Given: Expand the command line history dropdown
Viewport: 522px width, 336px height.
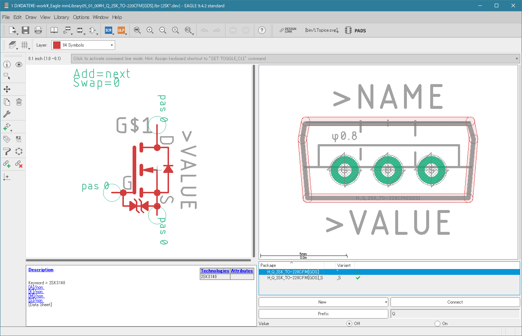Looking at the screenshot, I should [x=517, y=59].
